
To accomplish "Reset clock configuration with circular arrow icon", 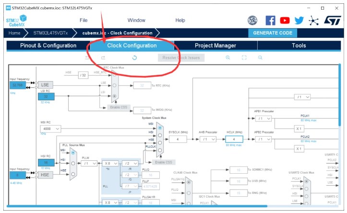I will point(134,58).
